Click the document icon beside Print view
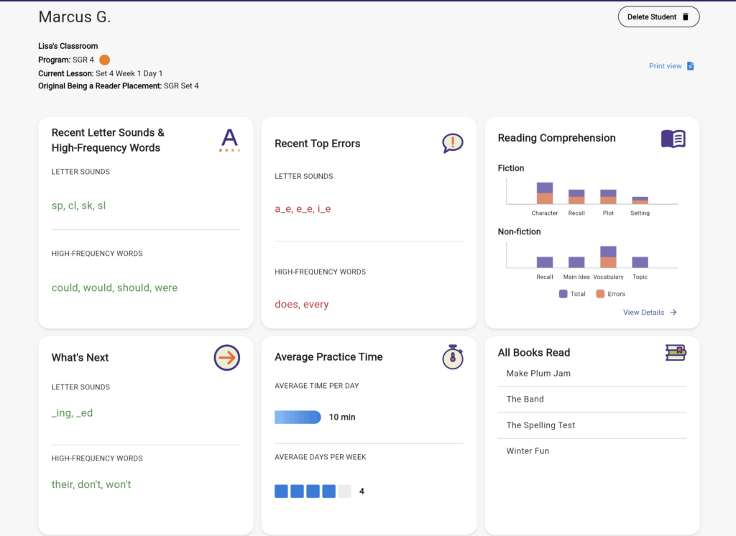736x536 pixels. [690, 66]
